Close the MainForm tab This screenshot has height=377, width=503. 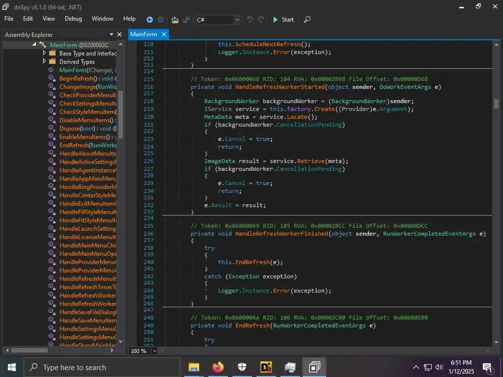pos(164,34)
